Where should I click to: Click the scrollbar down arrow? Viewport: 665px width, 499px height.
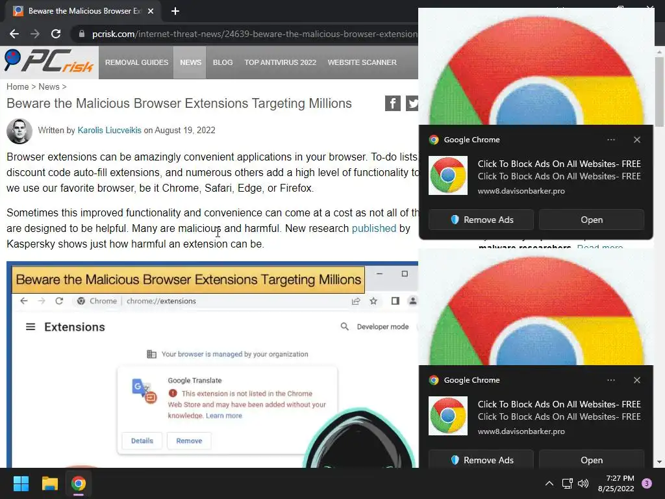coord(660,462)
